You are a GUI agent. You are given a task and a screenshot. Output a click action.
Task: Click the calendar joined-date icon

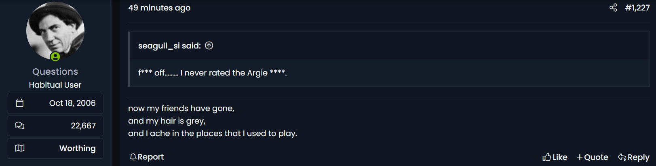pos(19,103)
